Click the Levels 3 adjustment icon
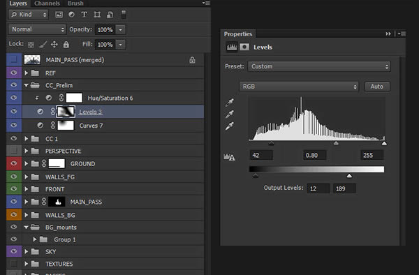419x275 pixels. (x=40, y=112)
